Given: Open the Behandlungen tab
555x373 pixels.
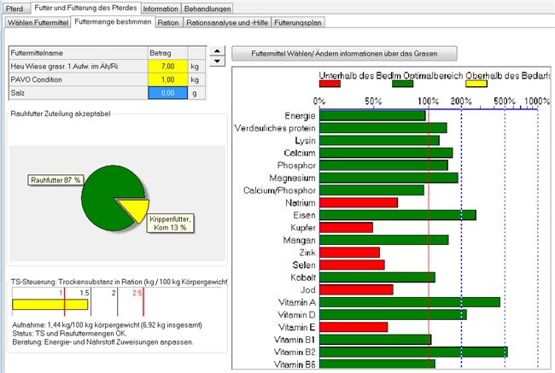Looking at the screenshot, I should tap(207, 9).
